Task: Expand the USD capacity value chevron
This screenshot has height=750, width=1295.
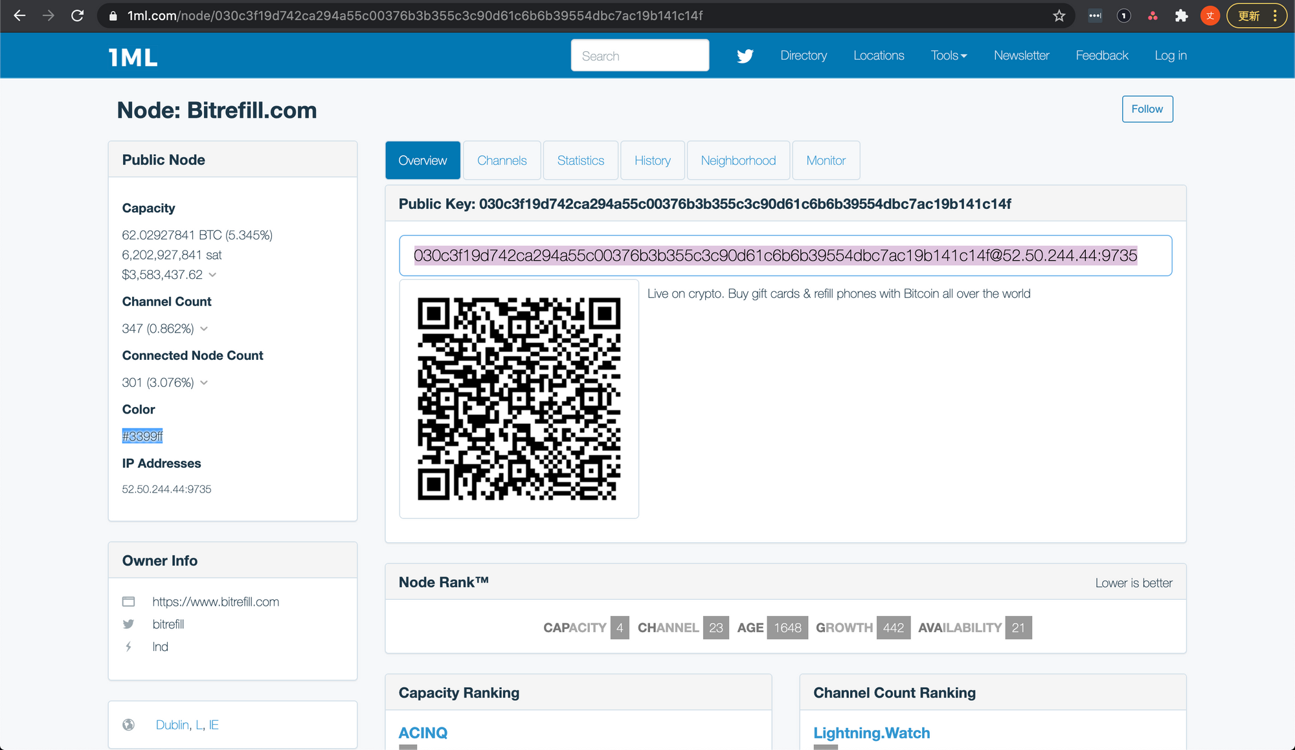Action: (x=212, y=275)
